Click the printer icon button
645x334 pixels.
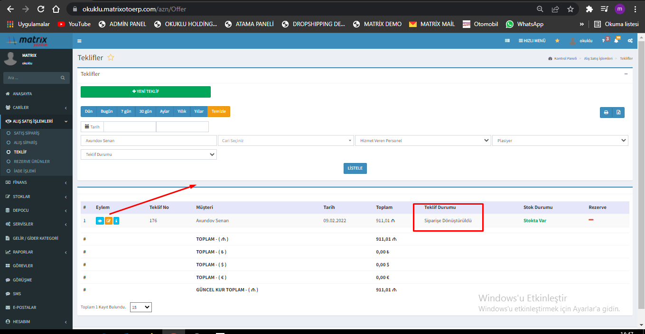(x=606, y=112)
